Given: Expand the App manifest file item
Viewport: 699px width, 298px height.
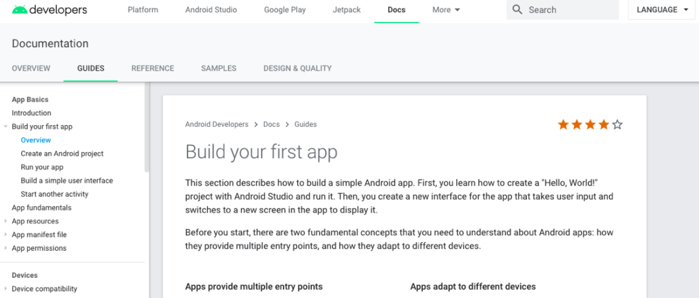Looking at the screenshot, I should [x=5, y=235].
